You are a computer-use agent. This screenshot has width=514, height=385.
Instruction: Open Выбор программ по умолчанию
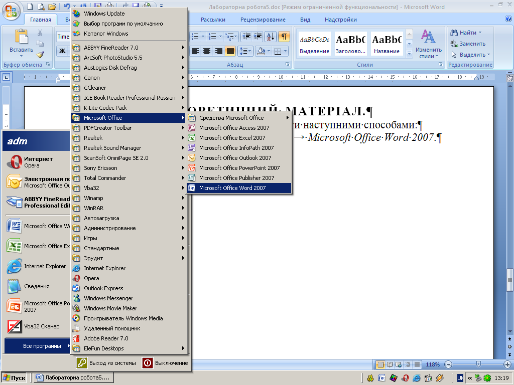(x=129, y=24)
